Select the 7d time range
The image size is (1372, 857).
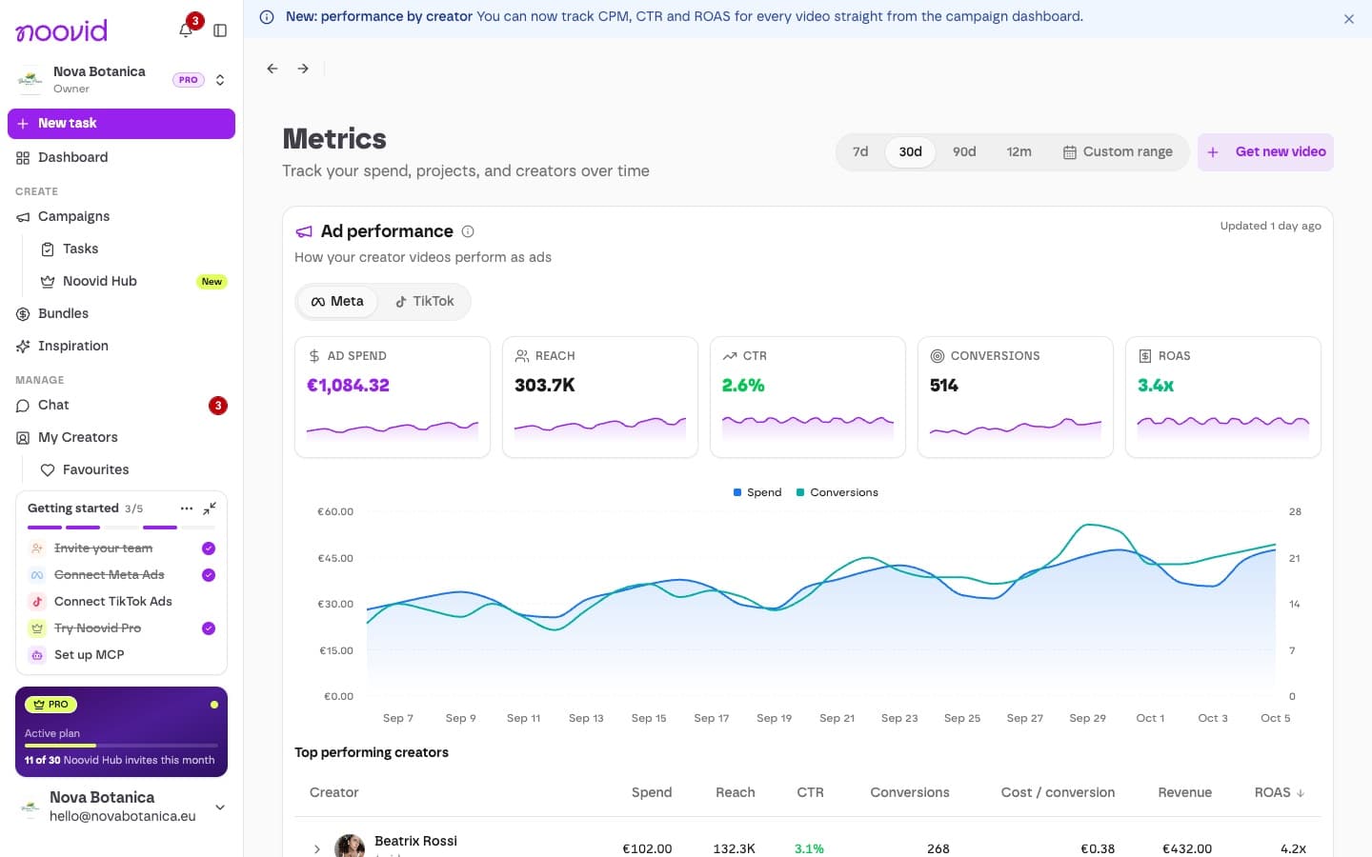[860, 152]
